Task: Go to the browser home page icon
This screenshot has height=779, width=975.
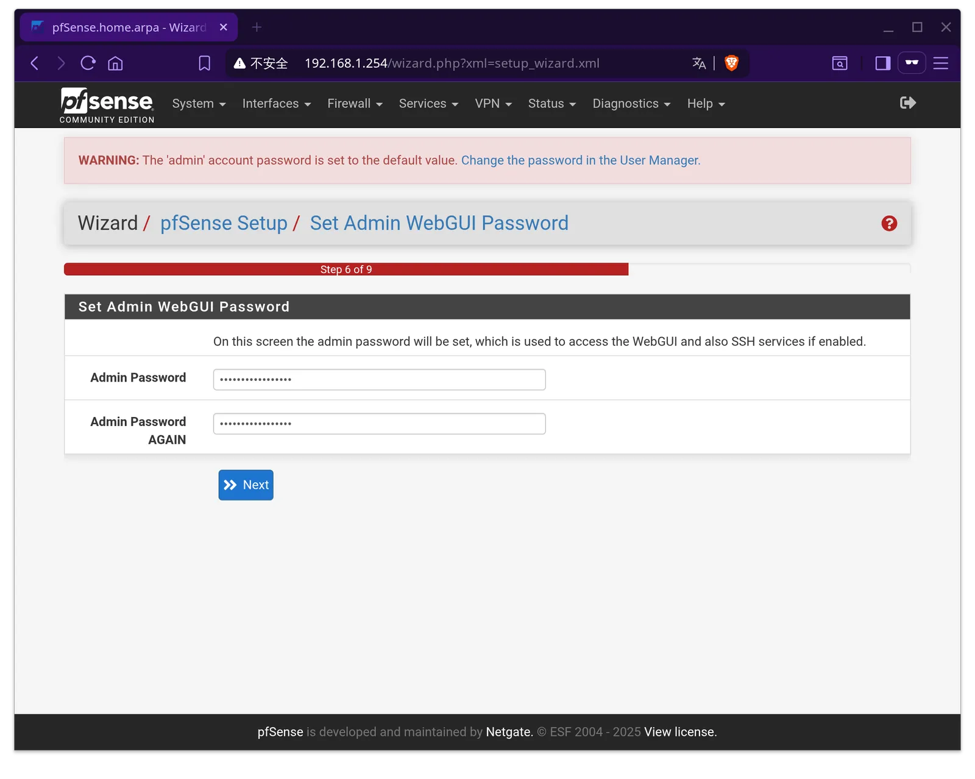Action: 115,63
